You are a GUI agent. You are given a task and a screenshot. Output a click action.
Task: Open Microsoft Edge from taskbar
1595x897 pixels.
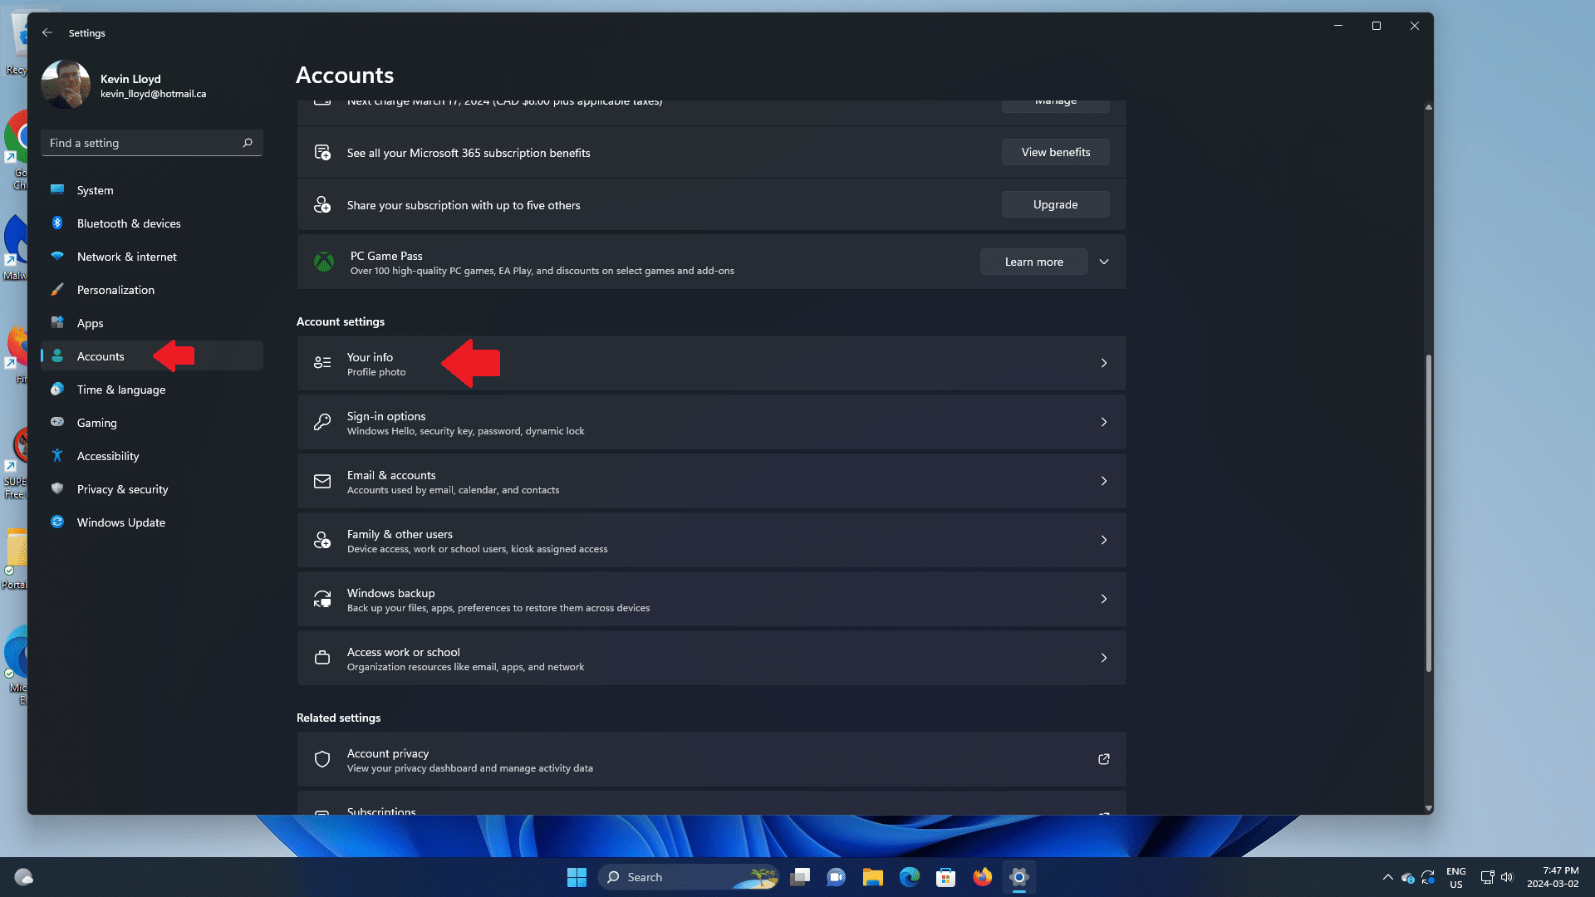(910, 877)
